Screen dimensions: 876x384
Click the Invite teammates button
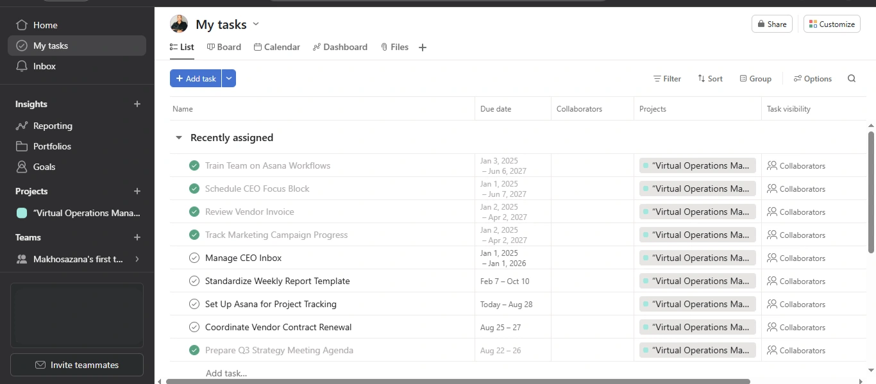coord(77,365)
